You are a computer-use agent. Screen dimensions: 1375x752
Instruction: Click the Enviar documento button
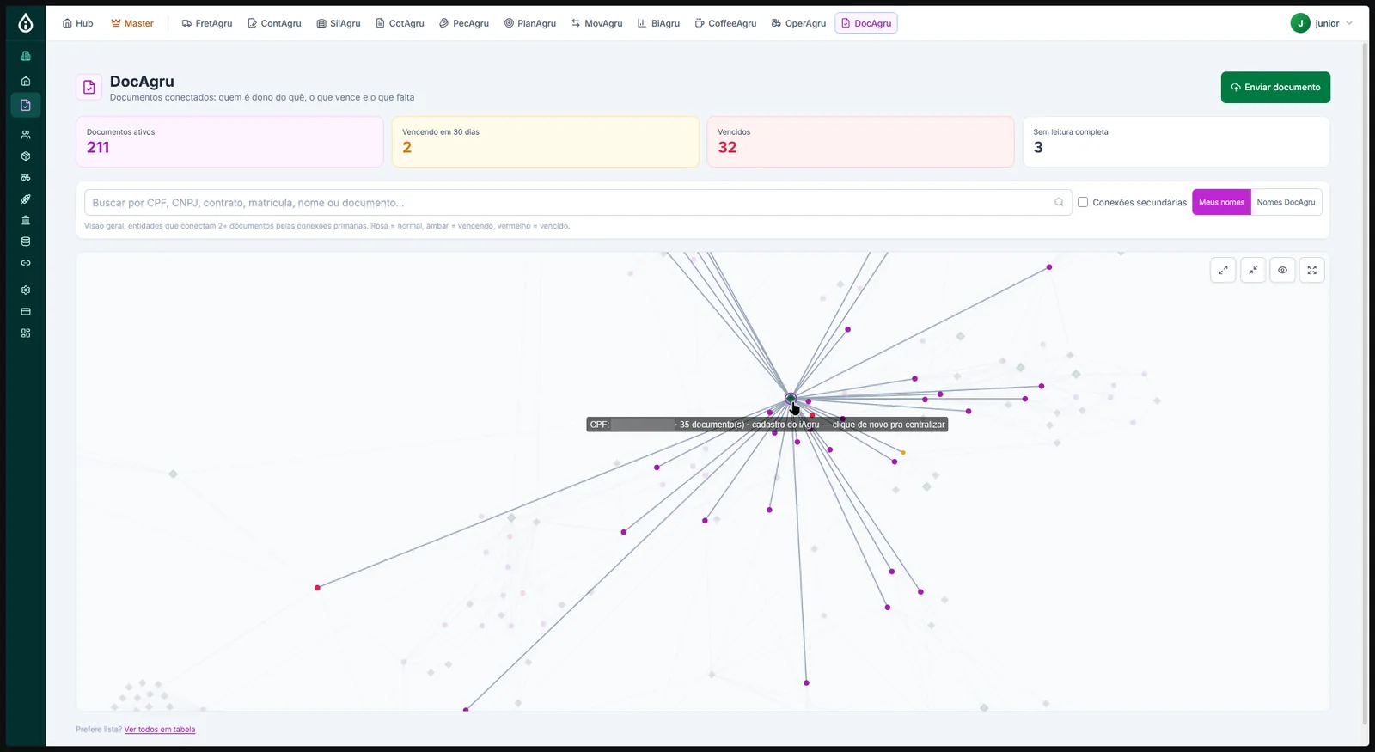pos(1275,87)
